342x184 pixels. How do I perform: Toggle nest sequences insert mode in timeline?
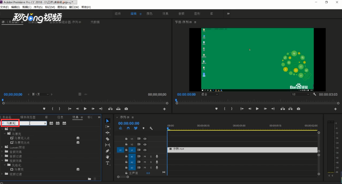pos(121,128)
